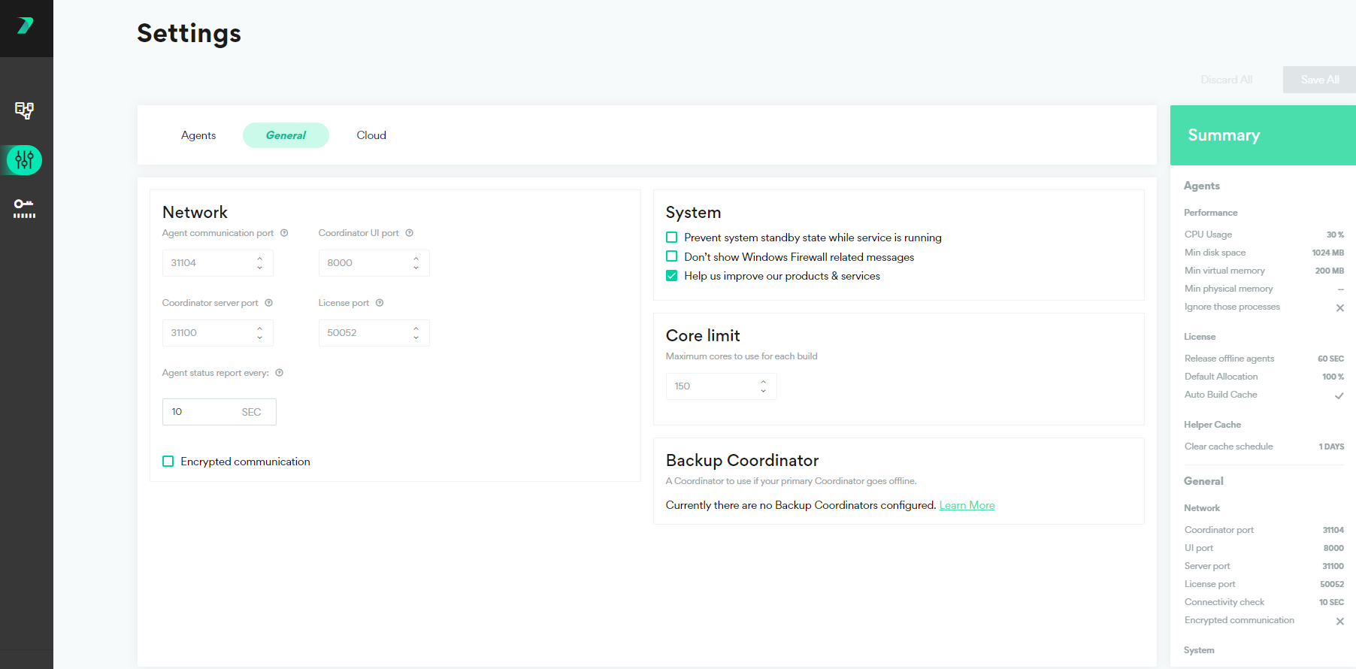Click stepper arrows on Agent communication port
This screenshot has width=1356, height=669.
coord(260,263)
